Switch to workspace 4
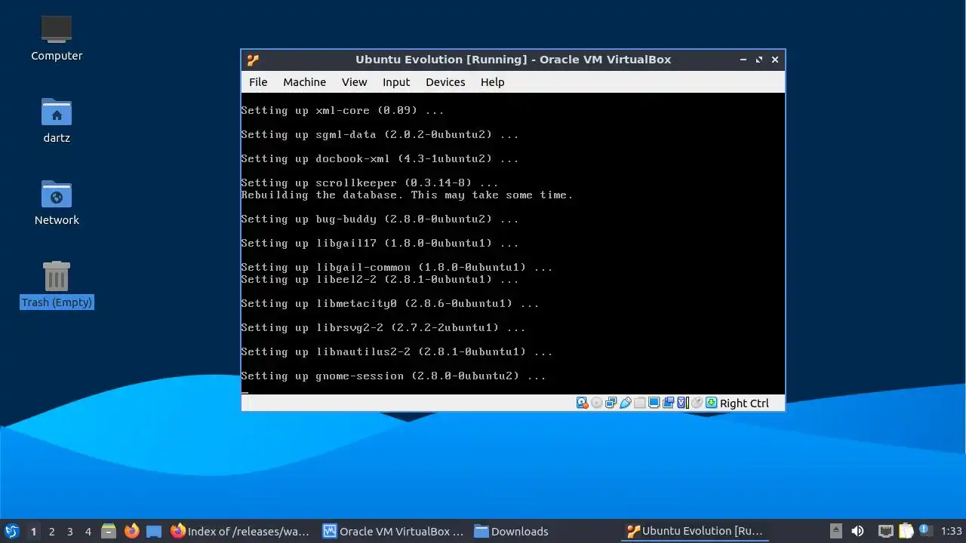Screen dimensions: 966x543 coord(88,531)
